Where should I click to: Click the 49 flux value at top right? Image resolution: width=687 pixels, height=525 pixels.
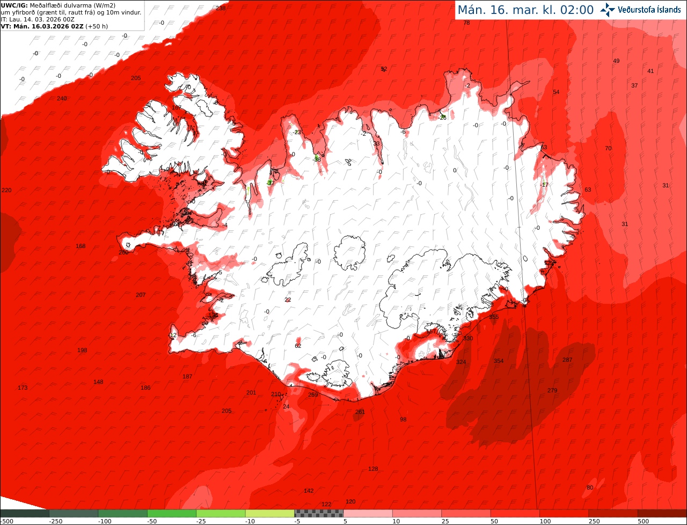(616, 61)
